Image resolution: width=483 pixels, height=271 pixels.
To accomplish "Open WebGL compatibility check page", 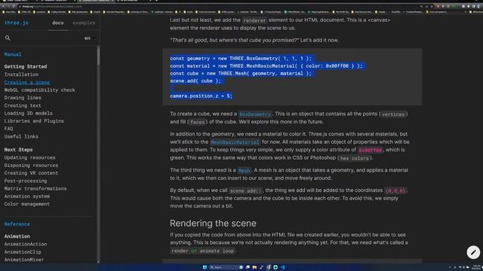I will (x=39, y=90).
